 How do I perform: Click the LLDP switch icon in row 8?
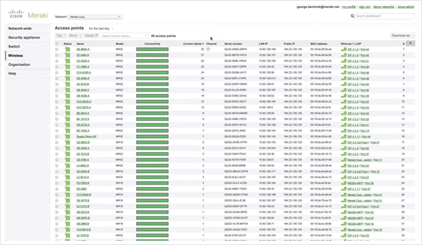(x=344, y=90)
